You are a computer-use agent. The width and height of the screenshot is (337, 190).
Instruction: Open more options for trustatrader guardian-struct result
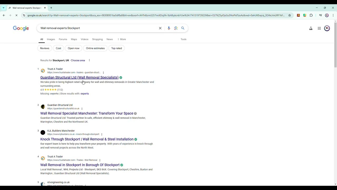(x=103, y=73)
